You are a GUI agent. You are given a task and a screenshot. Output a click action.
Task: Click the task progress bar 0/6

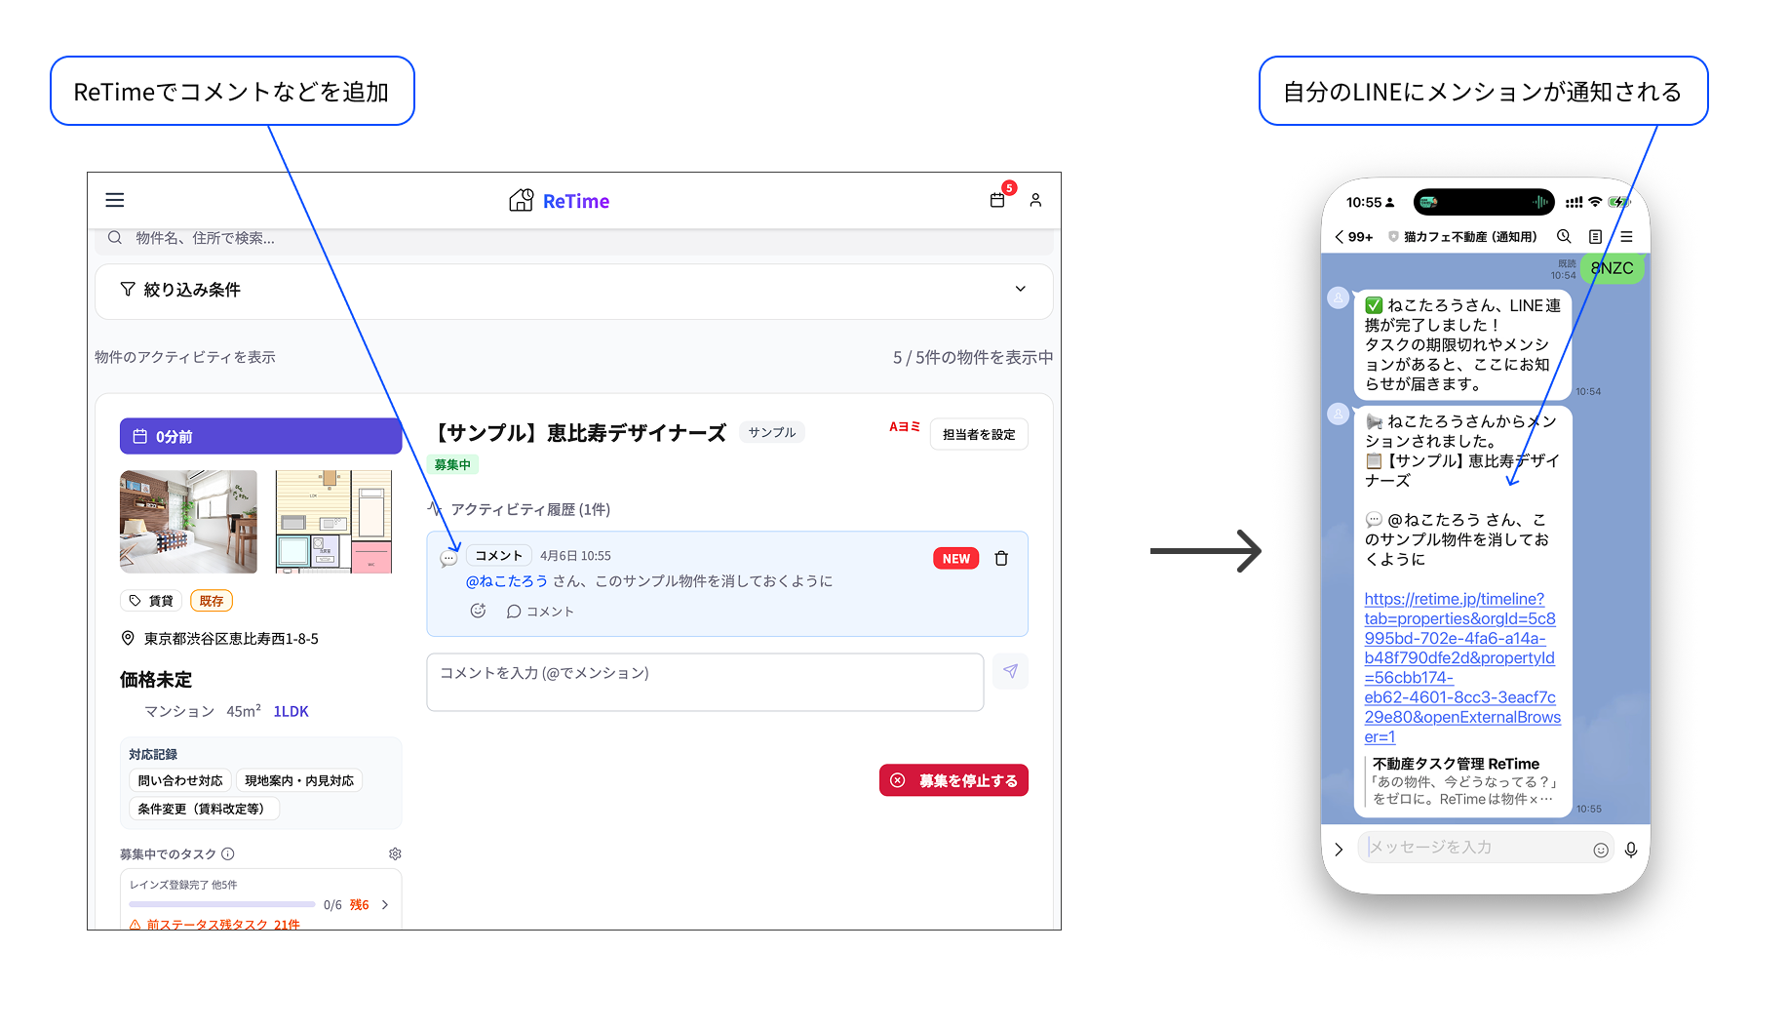click(221, 904)
